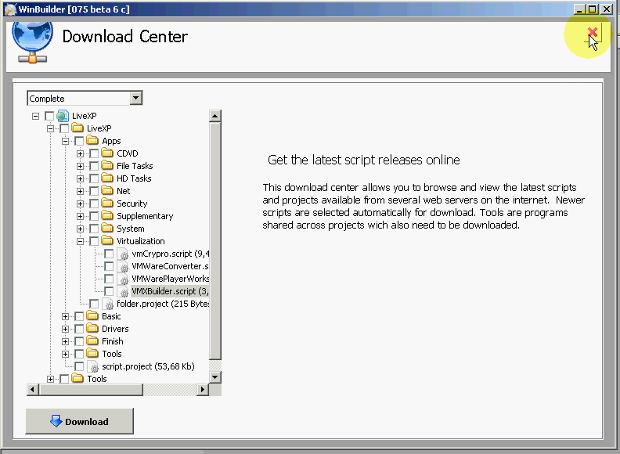Check the Apps folder checkbox

(79, 141)
